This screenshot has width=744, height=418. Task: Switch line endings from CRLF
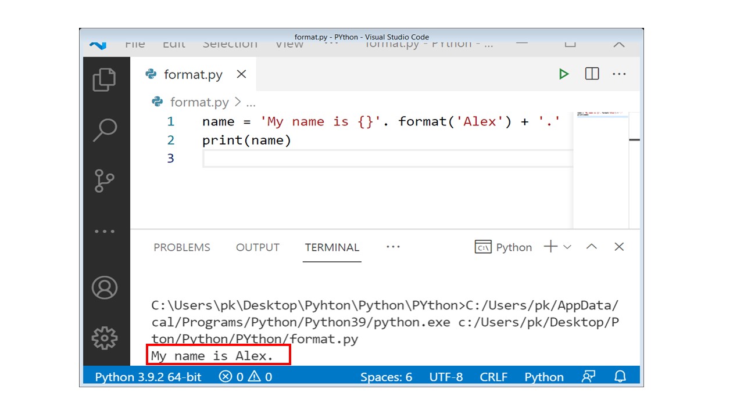(493, 377)
